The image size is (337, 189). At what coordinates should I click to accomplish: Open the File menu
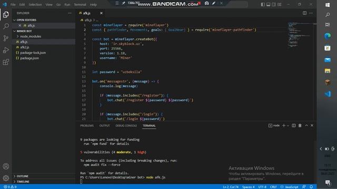13,5
